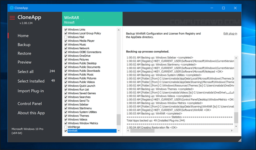Select the Windows Public Downloads row label
Screen dimensions: 256x150
(x=84, y=71)
